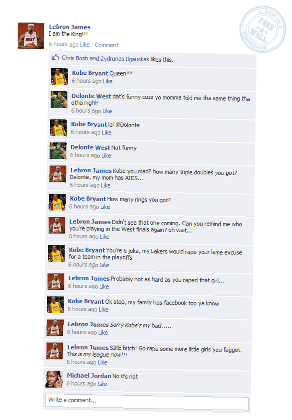Screen dimensions: 292x420
Task: Like Kobe Bryant's 'Queen**' comment
Action: (108, 81)
